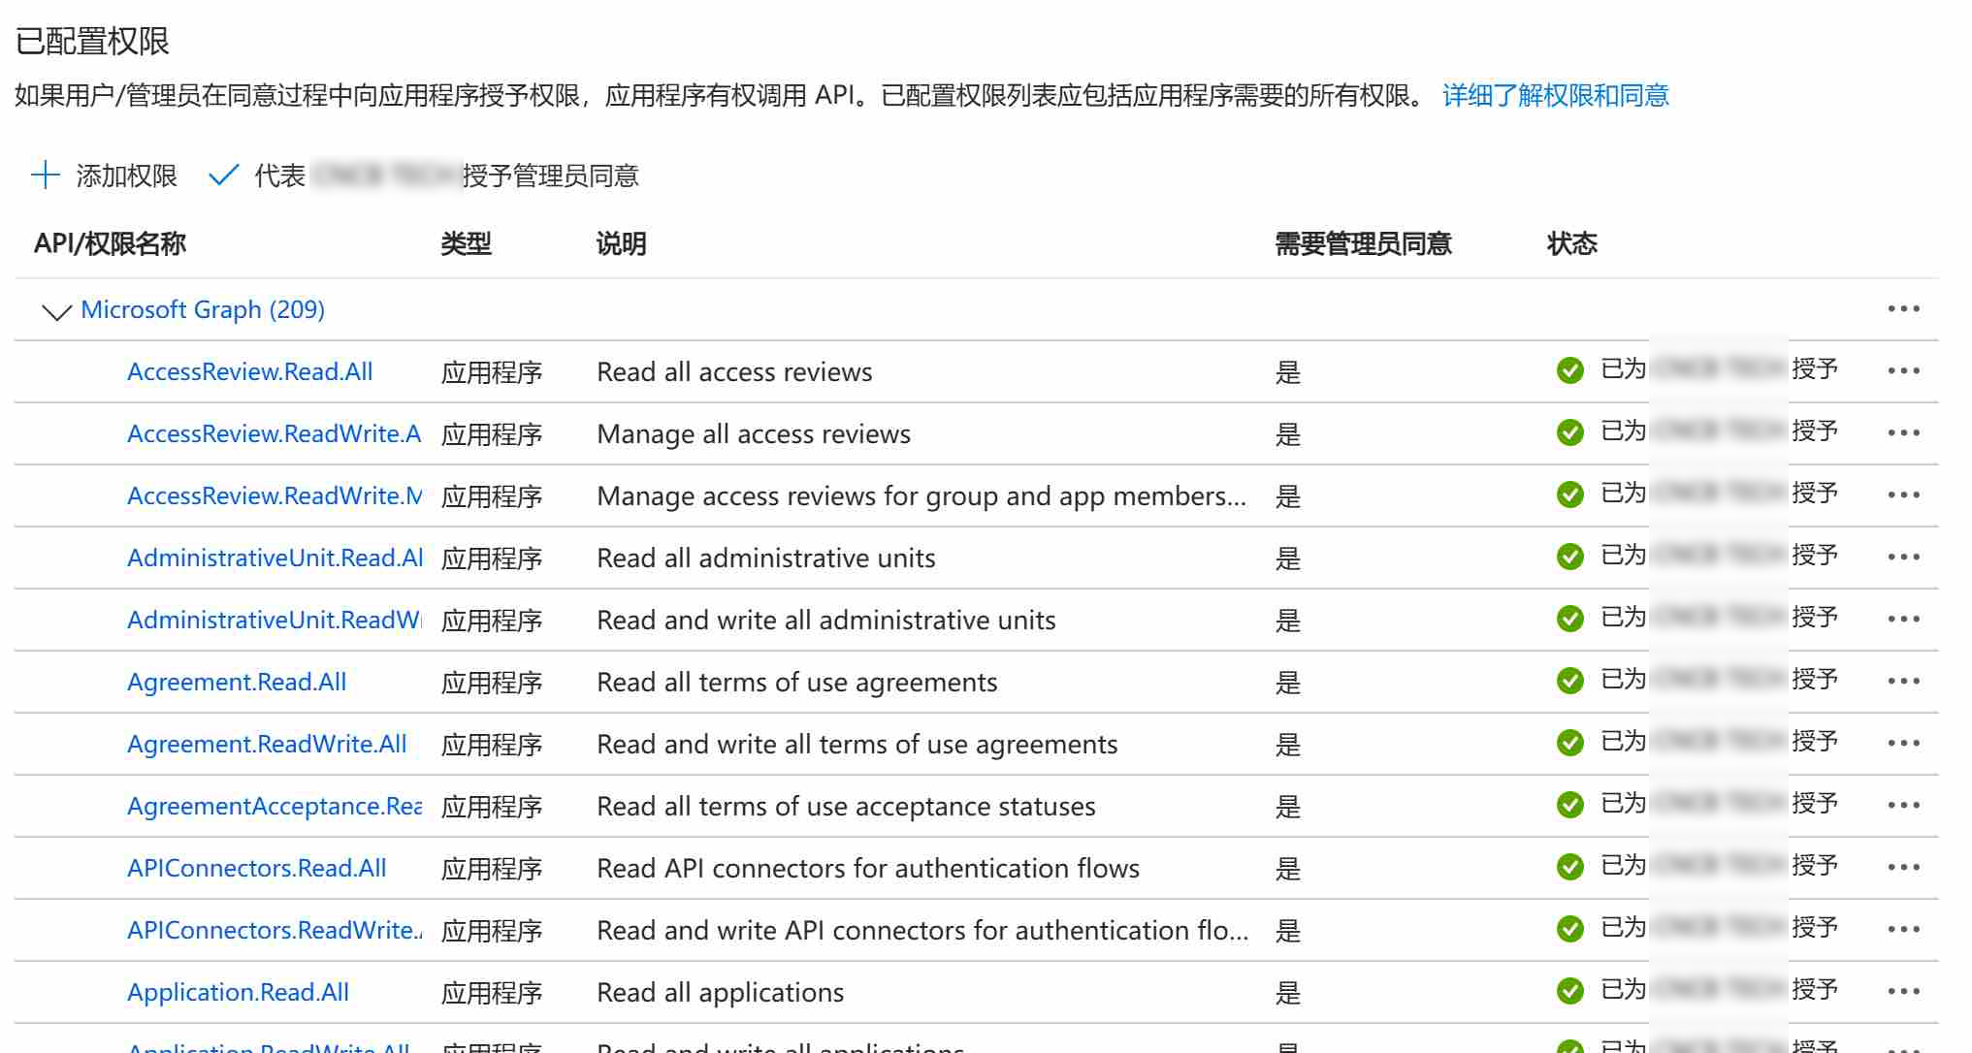The image size is (1972, 1053).
Task: Open ellipsis menu for Agreement.ReadWrite.All row
Action: (x=1903, y=744)
